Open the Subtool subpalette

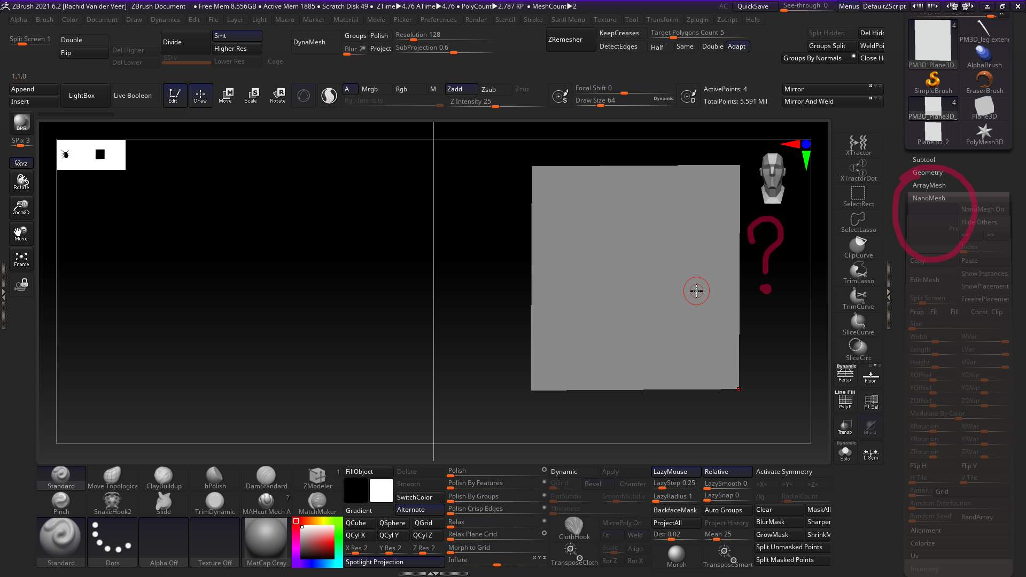pos(923,159)
